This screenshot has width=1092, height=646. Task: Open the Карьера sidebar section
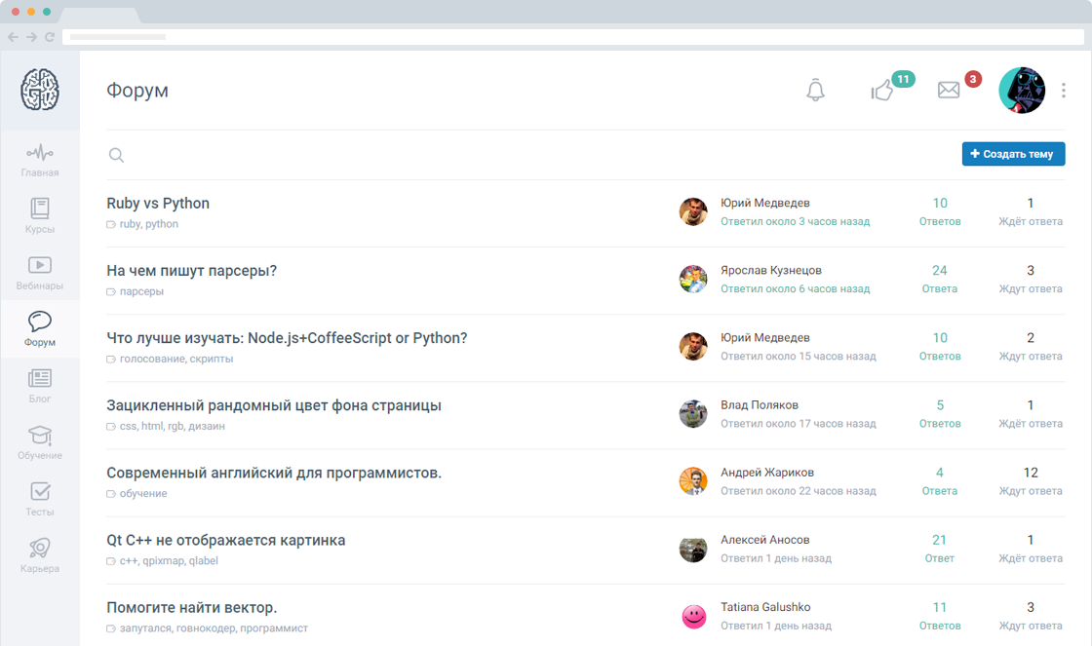click(39, 553)
